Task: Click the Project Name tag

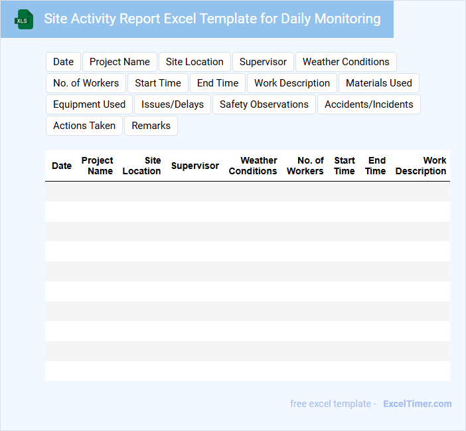Action: tap(119, 62)
